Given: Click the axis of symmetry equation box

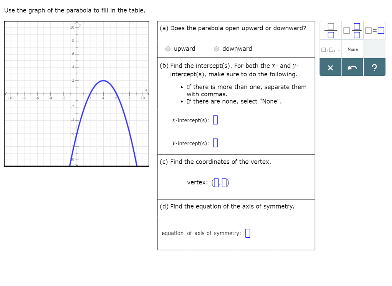Looking at the screenshot, I should (x=248, y=233).
